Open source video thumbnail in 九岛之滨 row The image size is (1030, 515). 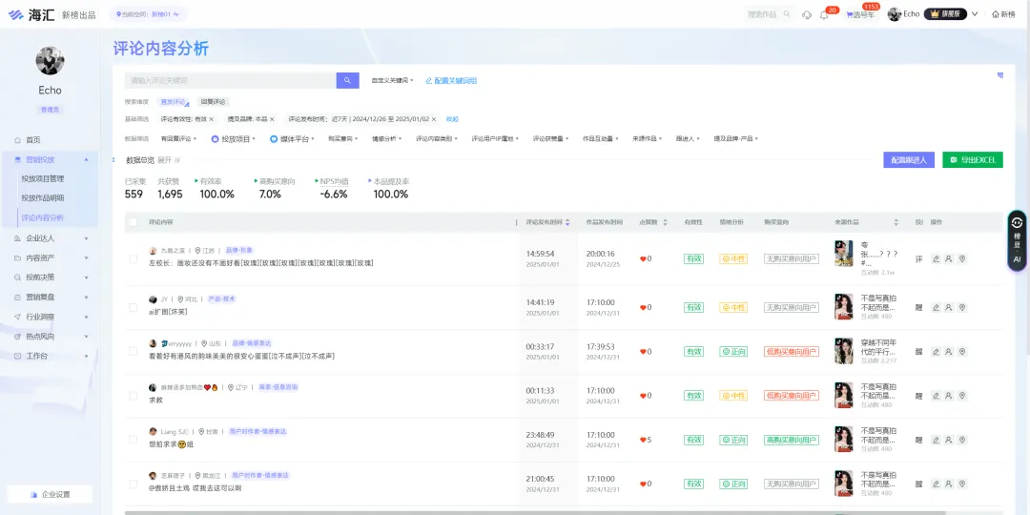coord(843,254)
